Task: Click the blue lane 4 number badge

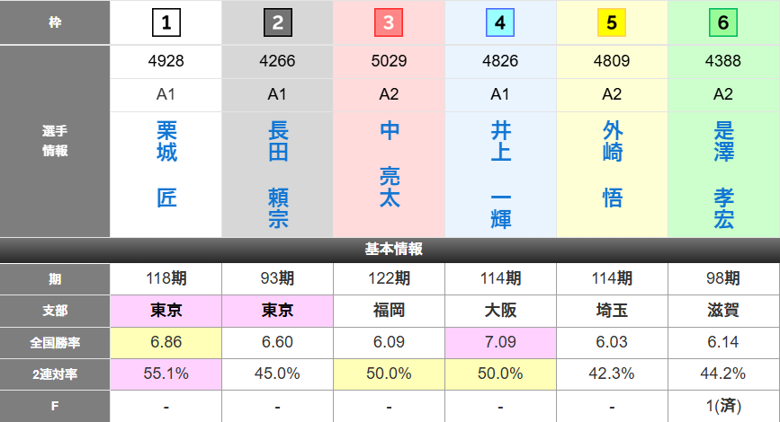Action: pos(500,22)
